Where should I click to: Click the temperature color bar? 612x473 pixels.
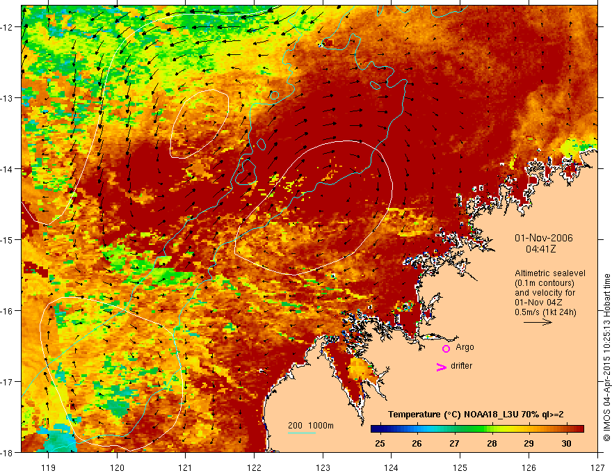click(477, 429)
